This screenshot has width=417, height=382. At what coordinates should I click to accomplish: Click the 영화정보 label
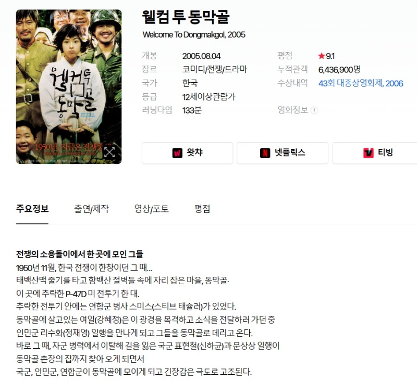292,110
